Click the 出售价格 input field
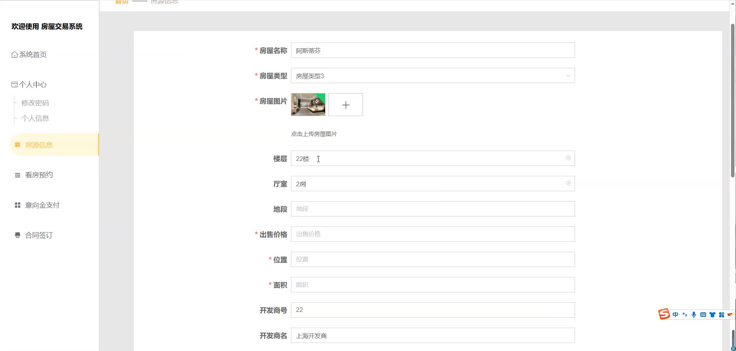 [433, 234]
